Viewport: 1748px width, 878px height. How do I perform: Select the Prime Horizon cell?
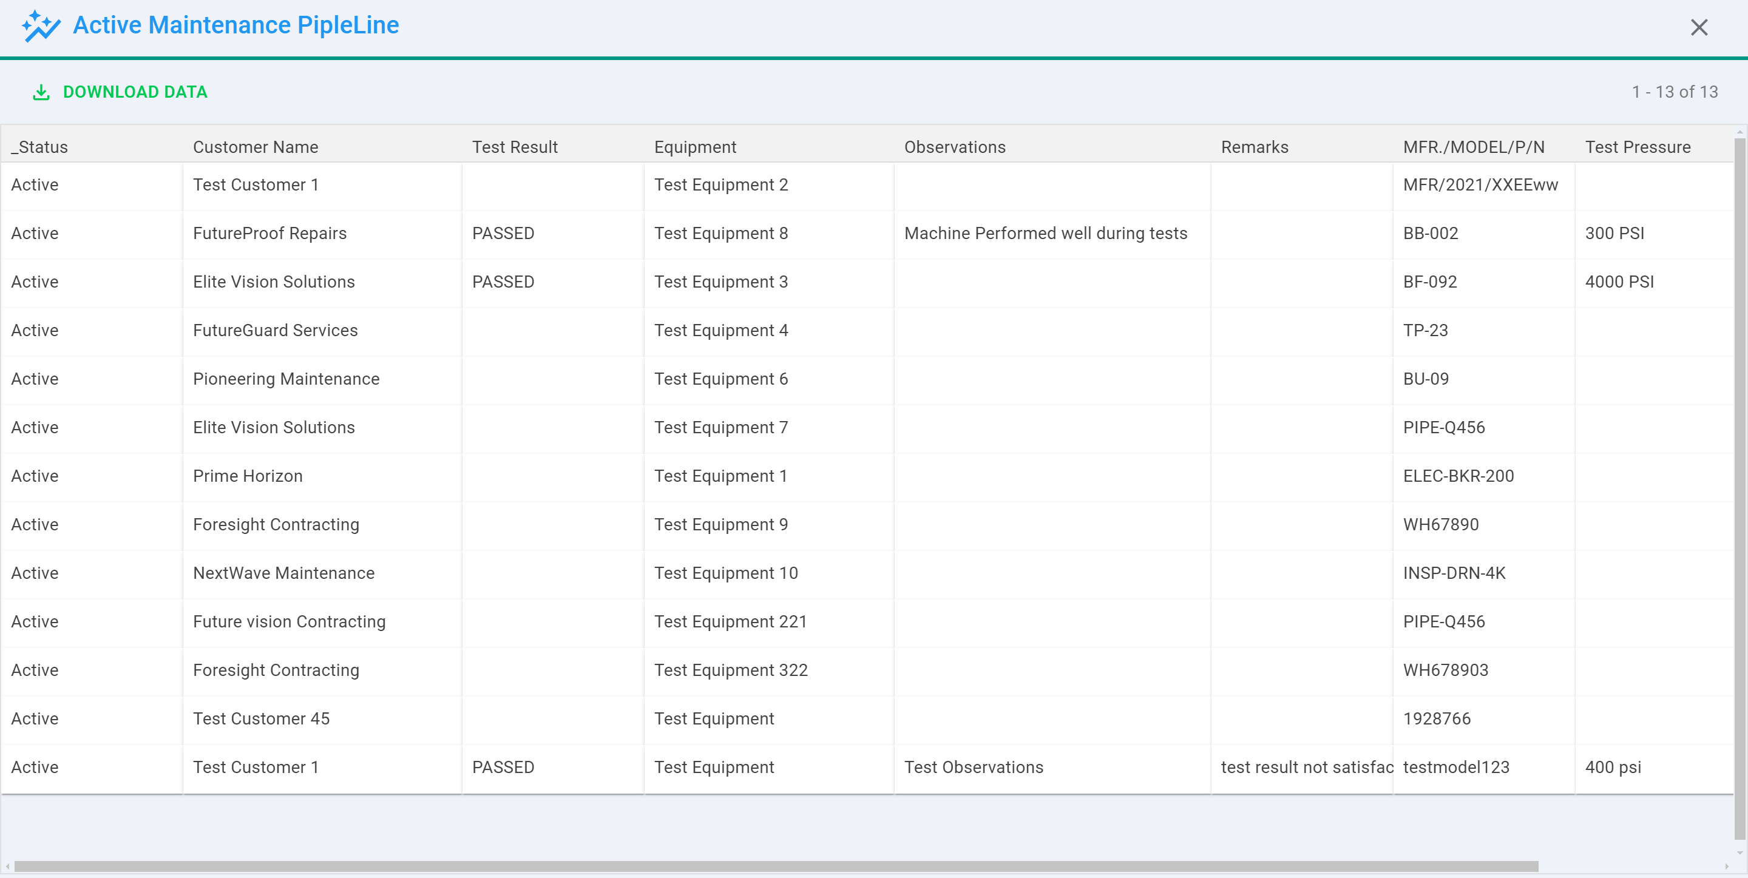[x=322, y=476]
